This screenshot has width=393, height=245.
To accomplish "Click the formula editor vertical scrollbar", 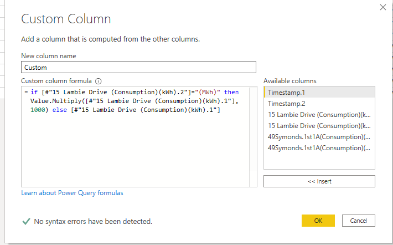I will click(253, 137).
